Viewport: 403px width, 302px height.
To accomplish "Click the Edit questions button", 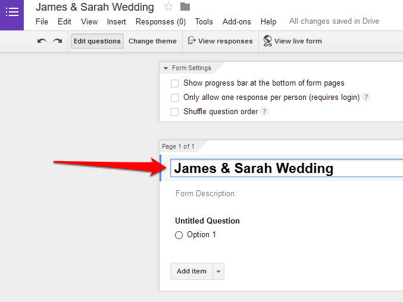I will tap(97, 41).
